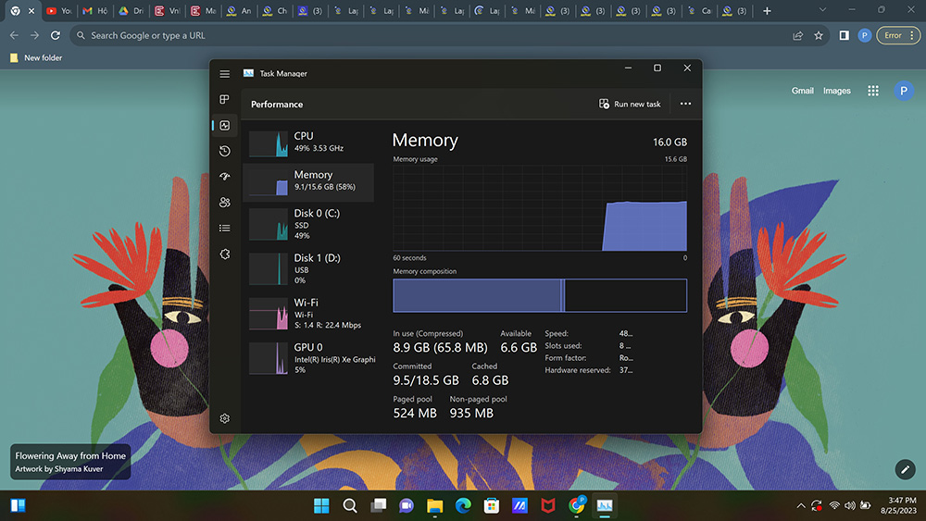
Task: Switch to the YouTube tab
Action: (x=59, y=10)
